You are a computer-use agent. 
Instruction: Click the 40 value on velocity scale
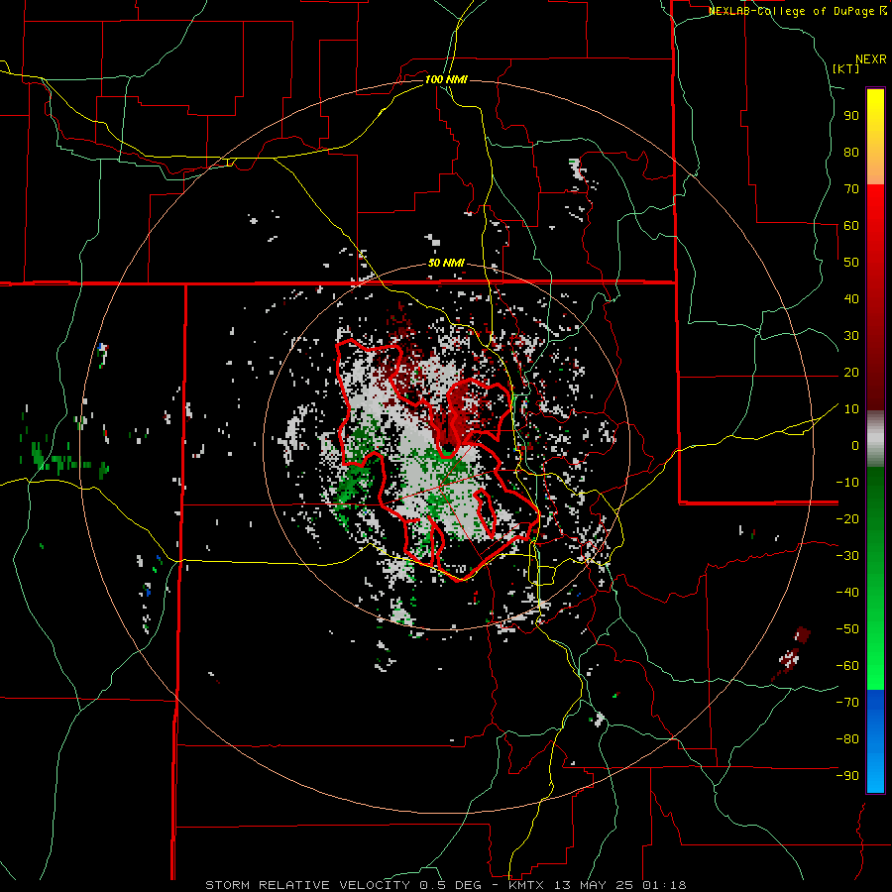coord(851,299)
